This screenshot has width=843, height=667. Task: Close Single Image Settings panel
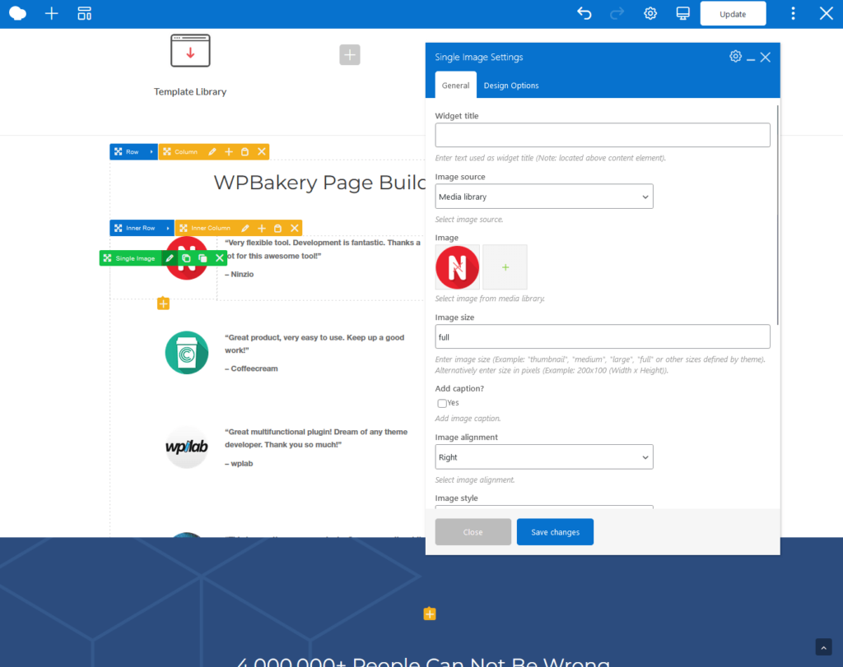tap(766, 57)
